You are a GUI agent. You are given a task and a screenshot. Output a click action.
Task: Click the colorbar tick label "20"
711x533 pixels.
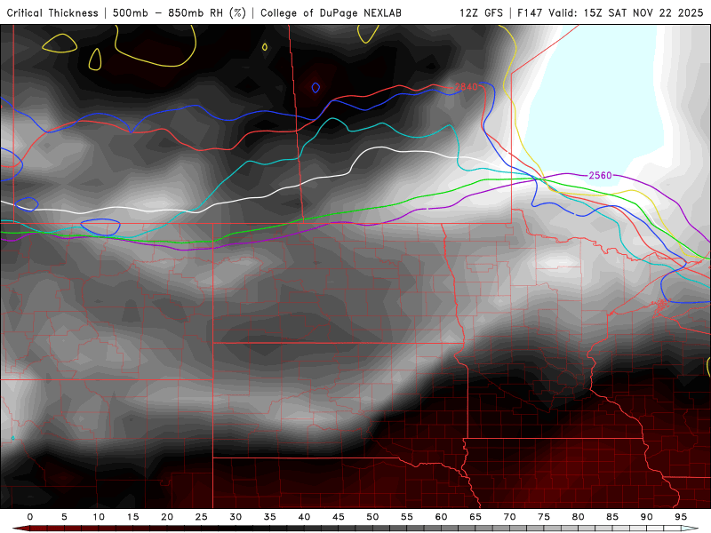pos(167,517)
